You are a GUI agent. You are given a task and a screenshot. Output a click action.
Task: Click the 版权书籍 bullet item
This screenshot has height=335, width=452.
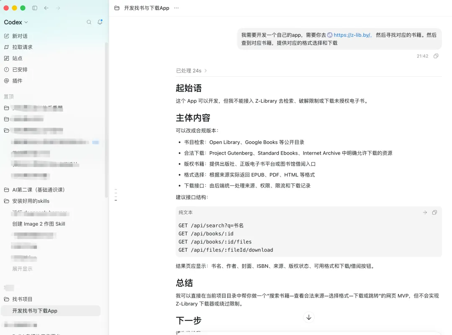(x=250, y=164)
